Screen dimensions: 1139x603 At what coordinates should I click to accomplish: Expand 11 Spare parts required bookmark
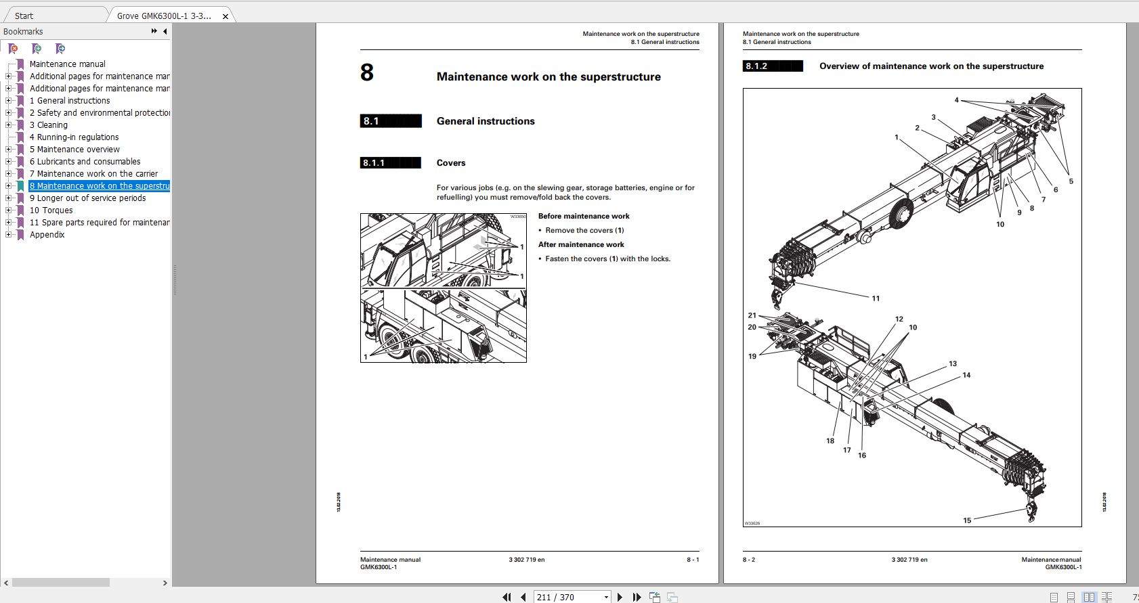pos(8,223)
